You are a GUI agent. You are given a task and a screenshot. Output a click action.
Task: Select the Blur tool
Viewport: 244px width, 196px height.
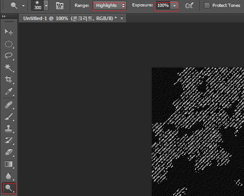tap(9, 176)
